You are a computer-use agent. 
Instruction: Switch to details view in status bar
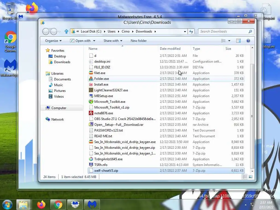point(244,177)
